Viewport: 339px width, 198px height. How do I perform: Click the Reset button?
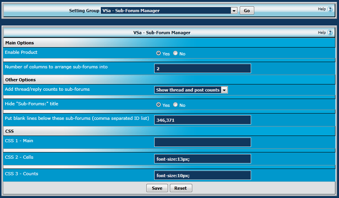[180, 188]
